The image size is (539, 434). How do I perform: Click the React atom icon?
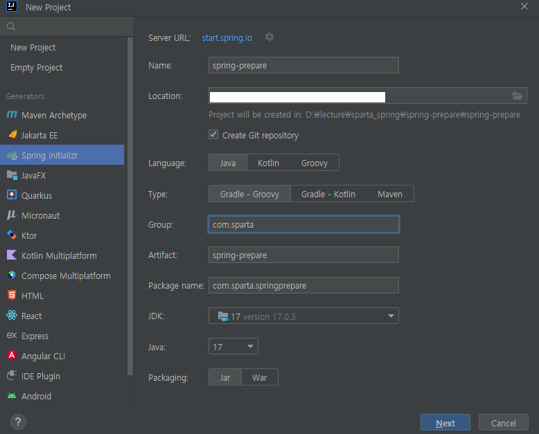[12, 316]
